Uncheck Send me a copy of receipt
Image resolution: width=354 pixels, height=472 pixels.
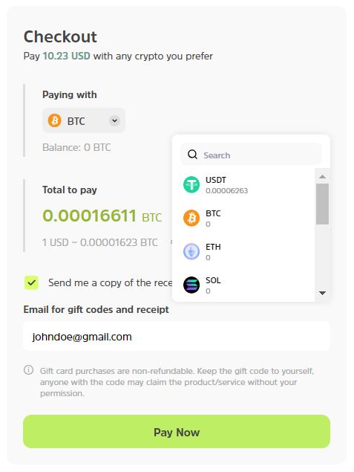[x=32, y=282]
